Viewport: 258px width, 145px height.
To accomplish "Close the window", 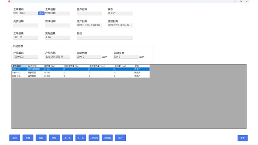I will pyautogui.click(x=247, y=1).
